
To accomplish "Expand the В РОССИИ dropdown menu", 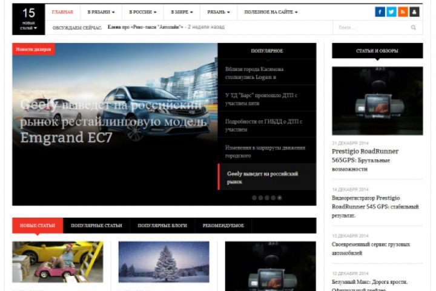I will (x=143, y=12).
